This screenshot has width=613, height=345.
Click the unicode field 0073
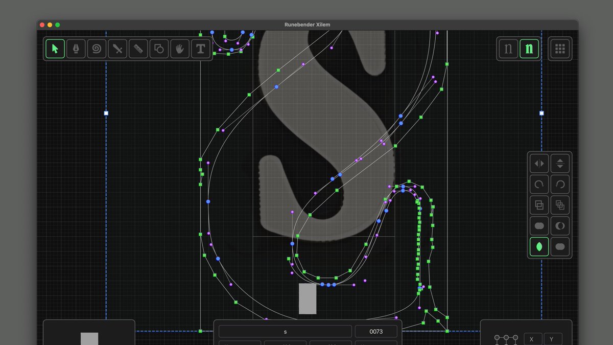(x=376, y=332)
